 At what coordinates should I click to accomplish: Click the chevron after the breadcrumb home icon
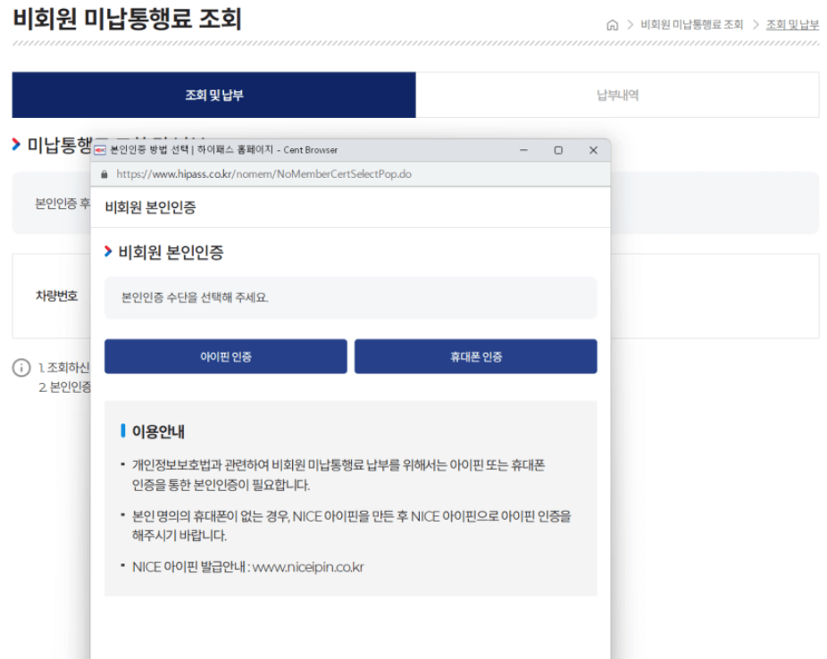coord(631,24)
